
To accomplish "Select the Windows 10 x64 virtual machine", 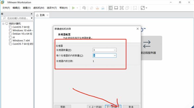I will (23, 30).
